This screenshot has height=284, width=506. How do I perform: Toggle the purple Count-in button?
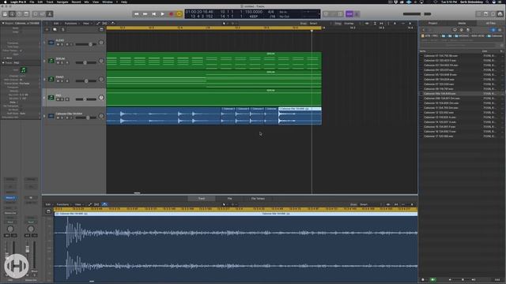[349, 14]
